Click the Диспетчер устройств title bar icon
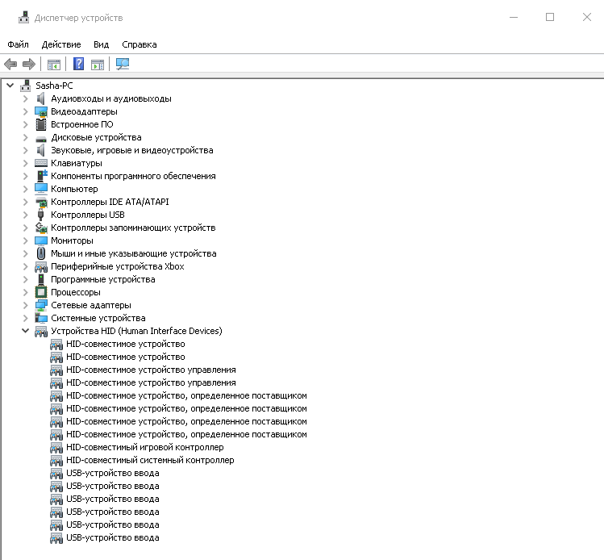This screenshot has height=560, width=604. [x=24, y=18]
